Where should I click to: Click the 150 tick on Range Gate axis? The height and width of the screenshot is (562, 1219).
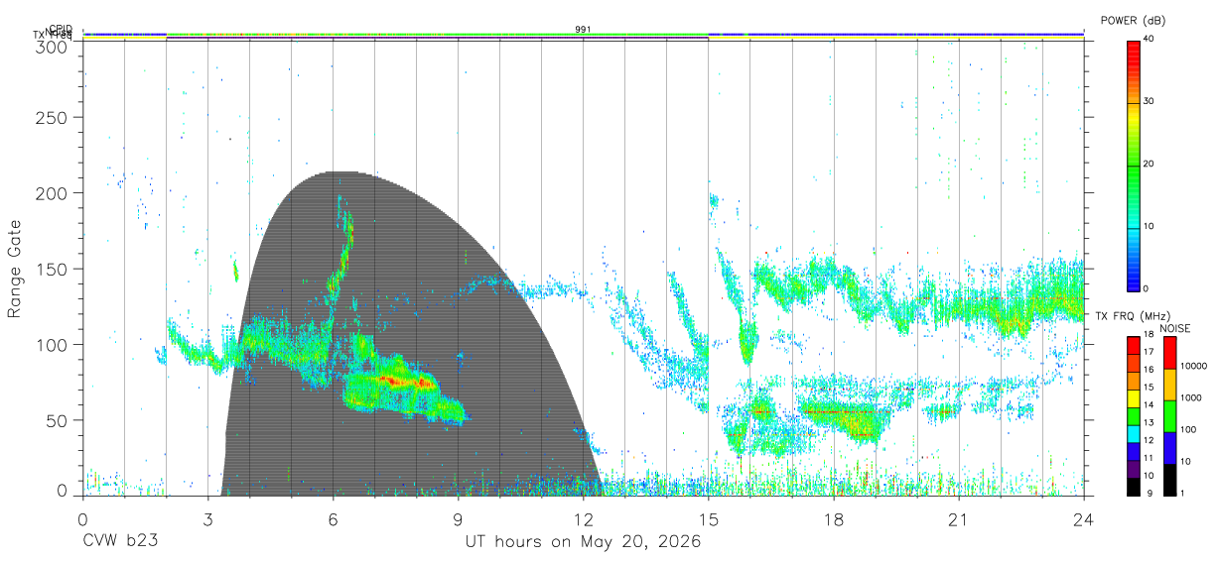point(53,269)
